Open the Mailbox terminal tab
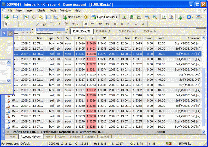 pyautogui.click(x=75, y=137)
